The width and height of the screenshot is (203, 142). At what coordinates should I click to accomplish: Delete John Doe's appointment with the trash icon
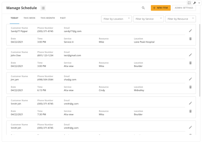tap(190, 63)
